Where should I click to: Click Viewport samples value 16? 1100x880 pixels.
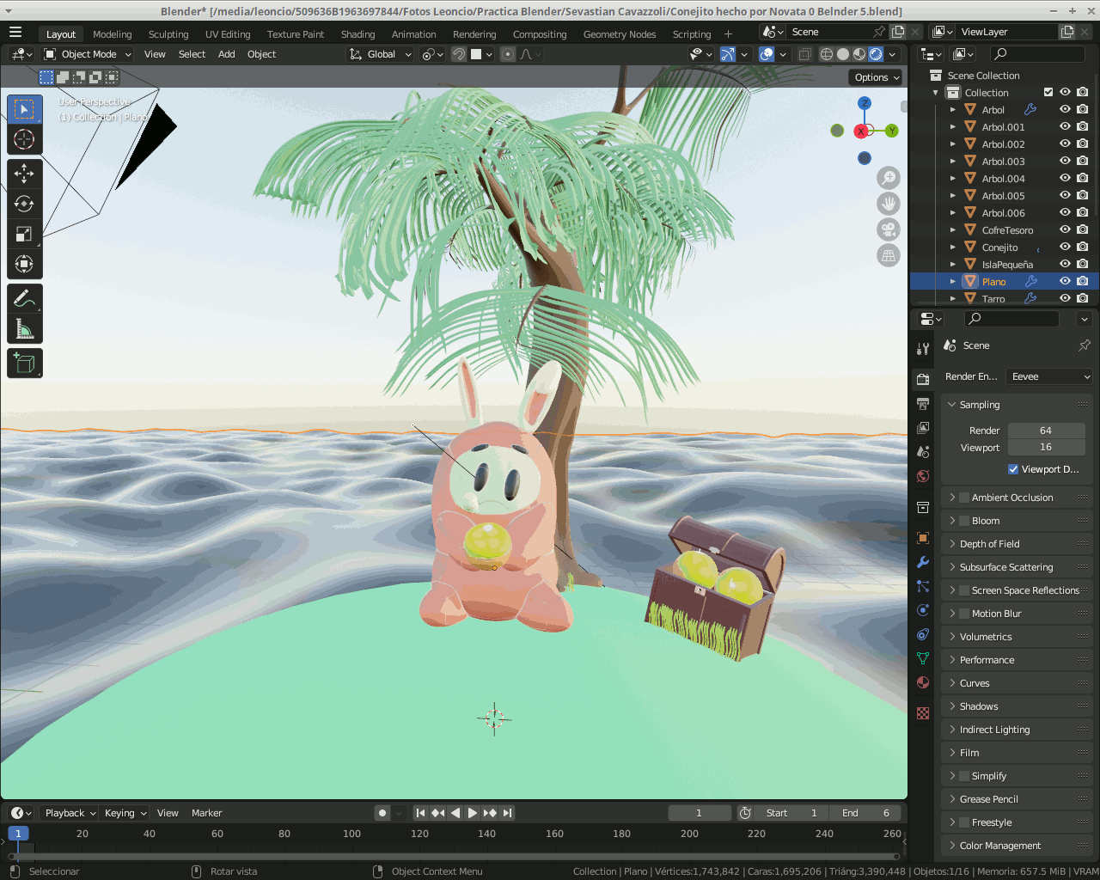1046,447
